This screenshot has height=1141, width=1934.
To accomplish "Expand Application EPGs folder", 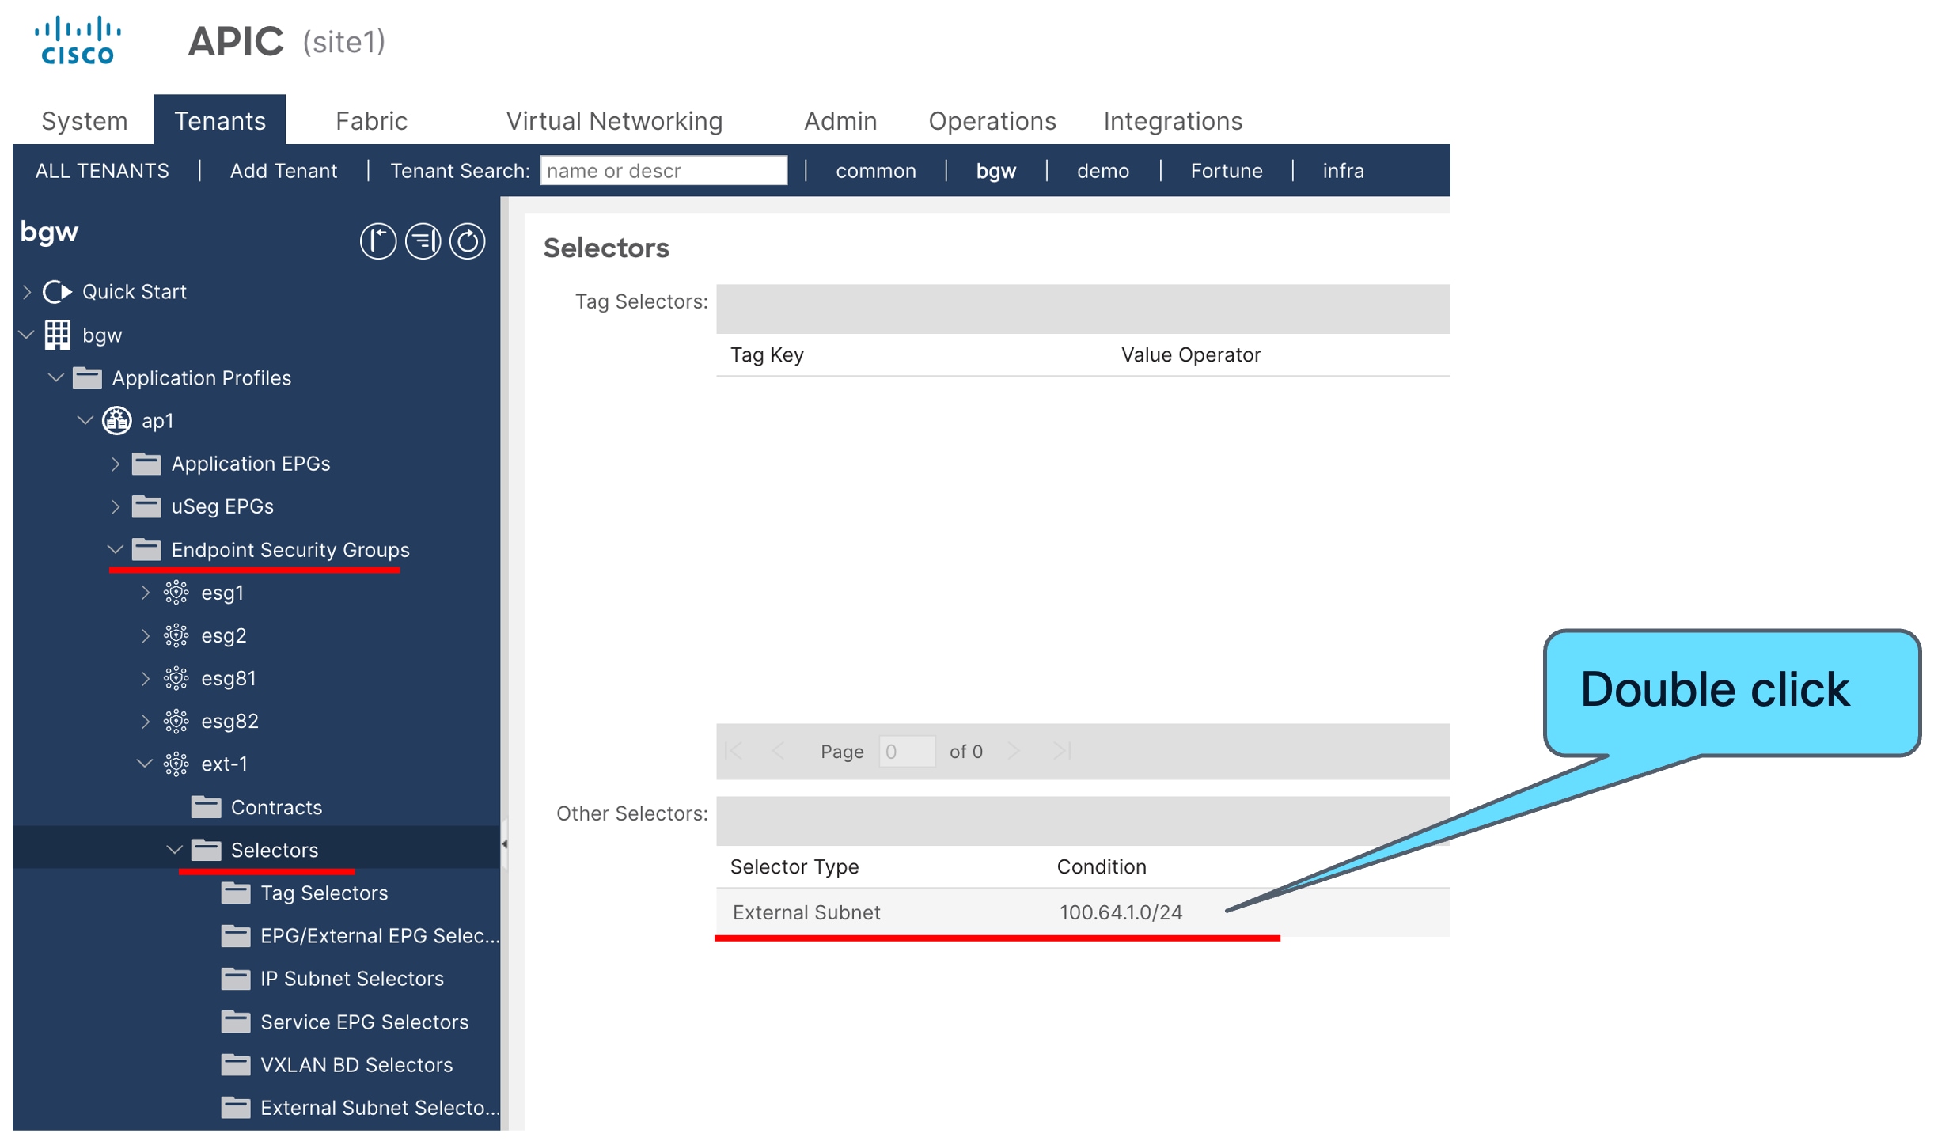I will 116,464.
